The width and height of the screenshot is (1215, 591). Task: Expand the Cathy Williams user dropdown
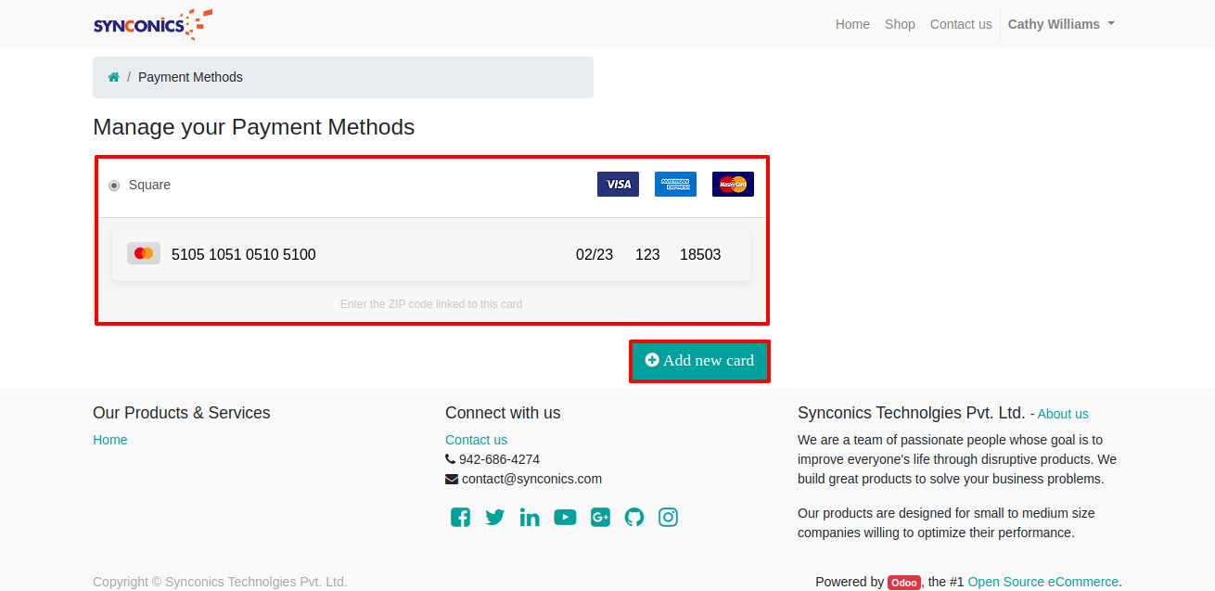(1061, 24)
